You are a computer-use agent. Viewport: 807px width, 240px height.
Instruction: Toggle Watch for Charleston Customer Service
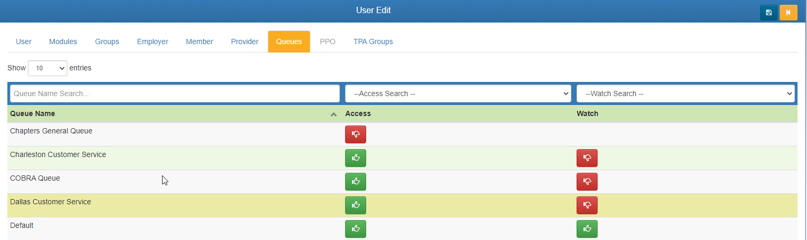point(587,158)
